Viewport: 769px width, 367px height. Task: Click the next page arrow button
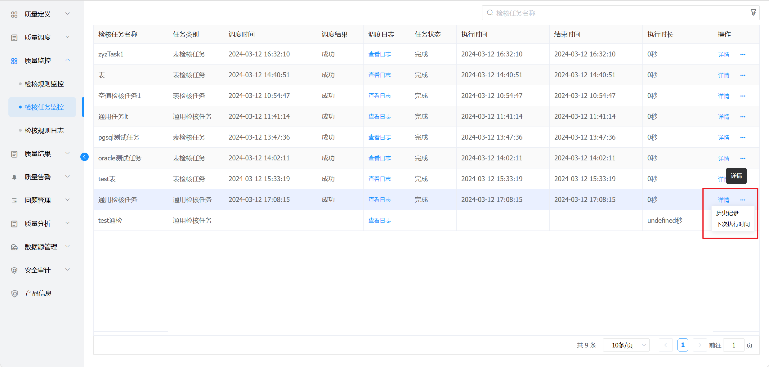click(x=700, y=345)
